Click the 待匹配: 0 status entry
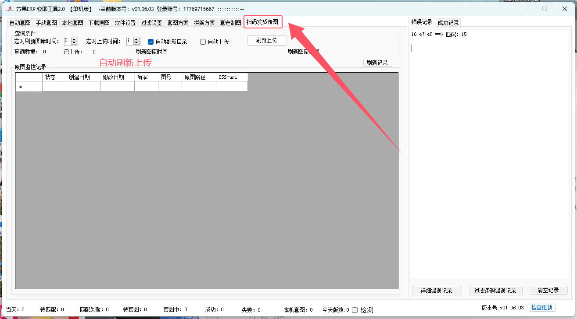This screenshot has height=319, width=577. (x=52, y=310)
